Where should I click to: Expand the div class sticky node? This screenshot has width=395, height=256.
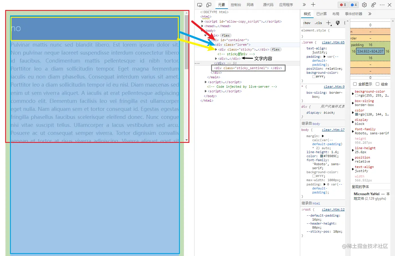tap(216, 49)
